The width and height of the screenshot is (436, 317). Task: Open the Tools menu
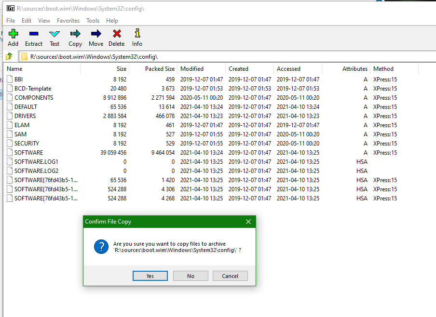(93, 21)
